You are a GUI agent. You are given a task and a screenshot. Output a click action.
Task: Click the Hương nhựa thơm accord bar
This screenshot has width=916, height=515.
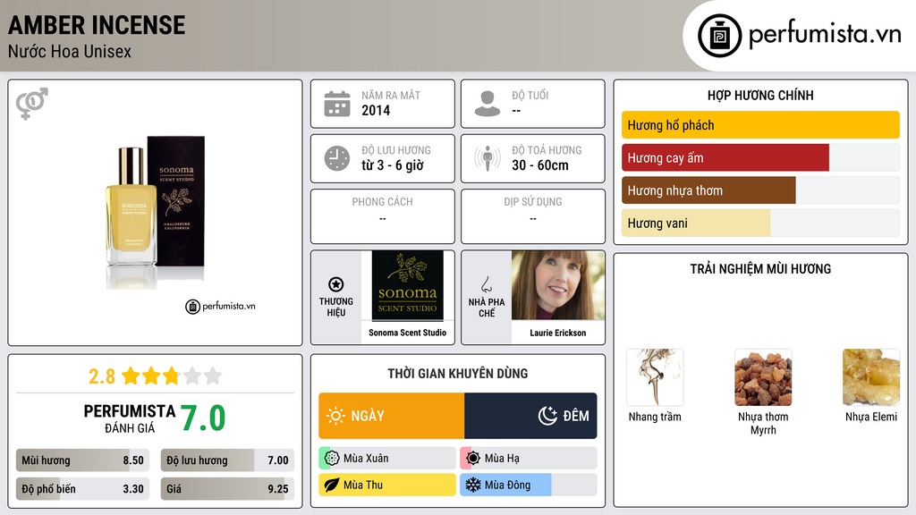(x=760, y=190)
